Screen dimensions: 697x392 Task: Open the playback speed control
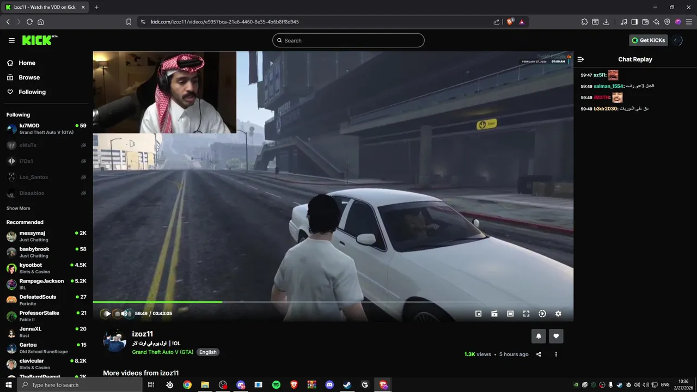(542, 314)
